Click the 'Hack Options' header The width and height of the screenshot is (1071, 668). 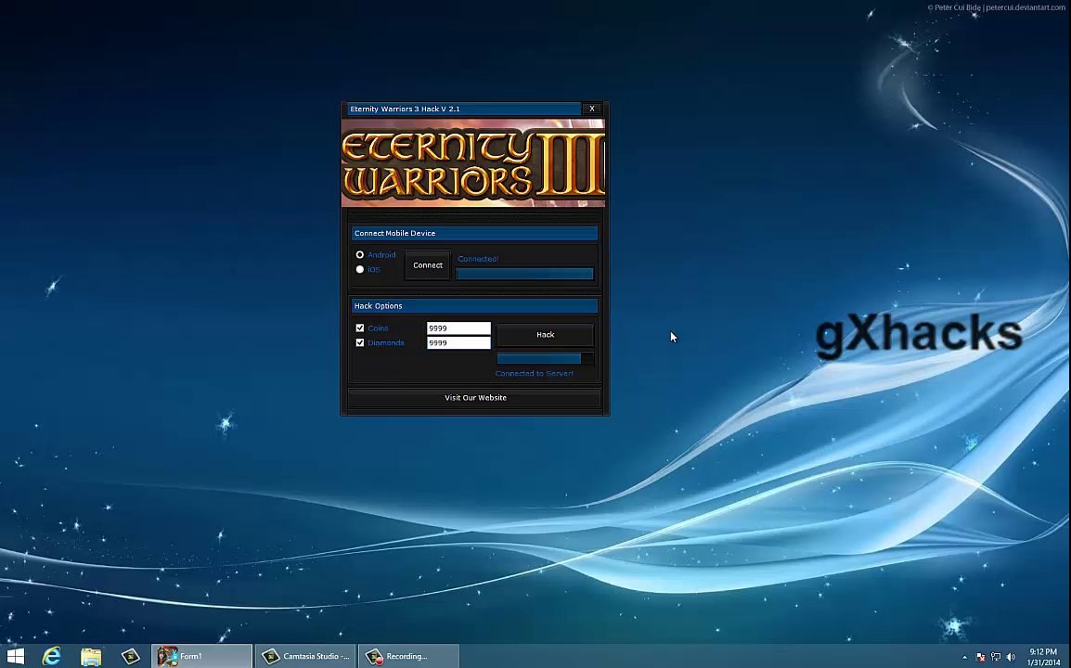coord(474,306)
